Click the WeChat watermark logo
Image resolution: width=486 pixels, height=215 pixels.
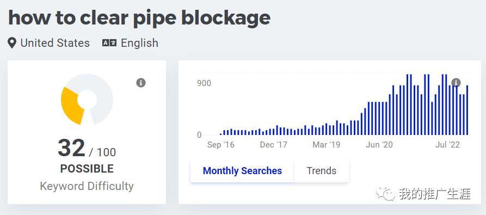(x=385, y=193)
